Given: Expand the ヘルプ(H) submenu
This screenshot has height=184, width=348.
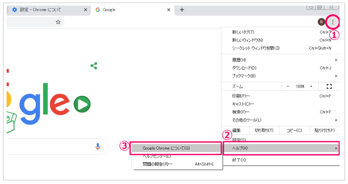Looking at the screenshot, I should coord(281,148).
